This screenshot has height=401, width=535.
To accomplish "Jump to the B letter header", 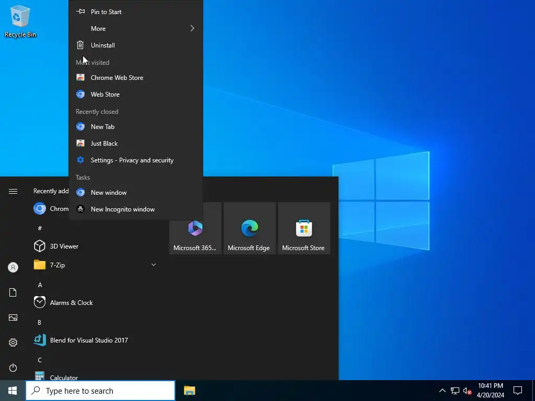I will [40, 322].
